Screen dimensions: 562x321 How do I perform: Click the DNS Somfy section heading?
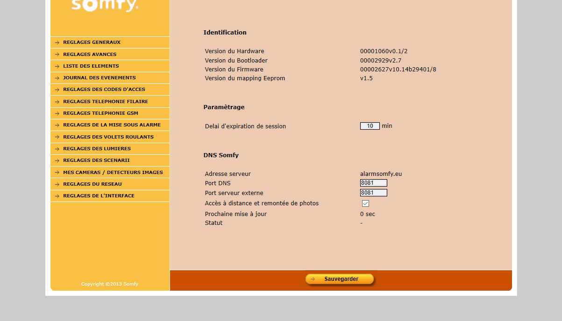pos(221,155)
